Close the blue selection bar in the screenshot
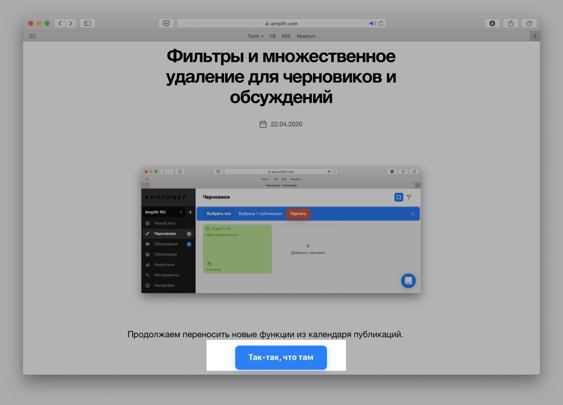Viewport: 563px width, 405px height. 413,214
